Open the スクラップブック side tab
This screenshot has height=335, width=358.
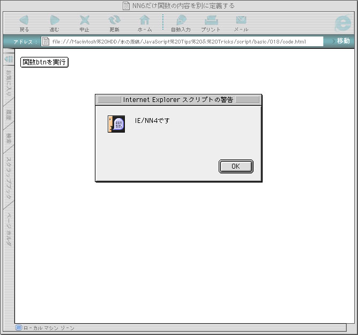[x=9, y=178]
